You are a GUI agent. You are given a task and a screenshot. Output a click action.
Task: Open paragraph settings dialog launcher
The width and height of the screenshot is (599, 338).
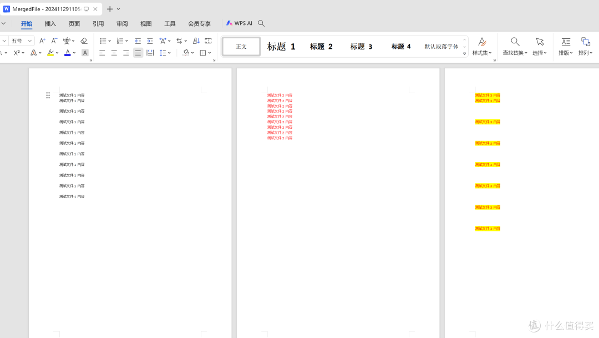[214, 60]
